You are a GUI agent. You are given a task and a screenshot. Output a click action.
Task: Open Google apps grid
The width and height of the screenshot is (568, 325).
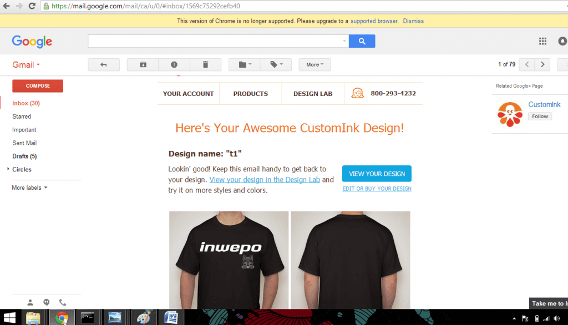click(542, 41)
